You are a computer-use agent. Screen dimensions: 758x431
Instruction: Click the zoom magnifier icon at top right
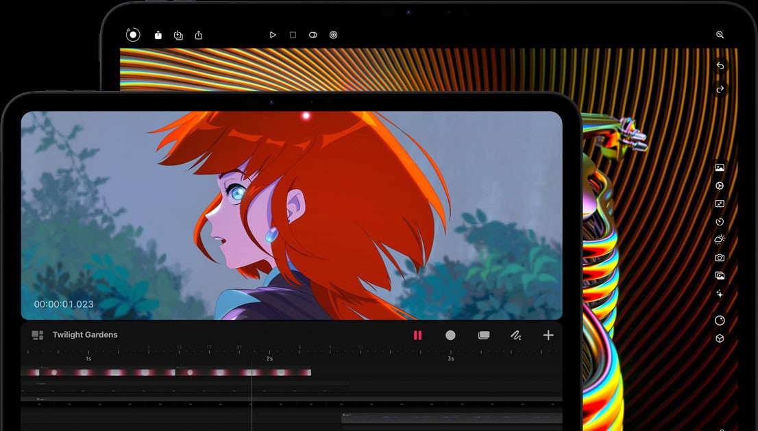pyautogui.click(x=720, y=34)
